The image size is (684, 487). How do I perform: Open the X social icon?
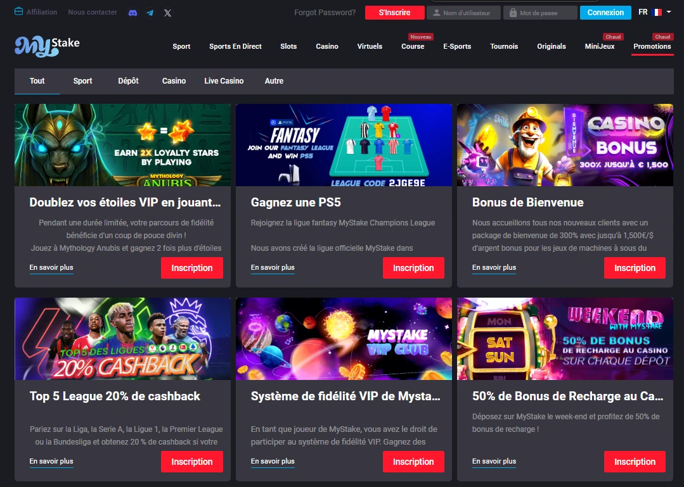coord(167,13)
